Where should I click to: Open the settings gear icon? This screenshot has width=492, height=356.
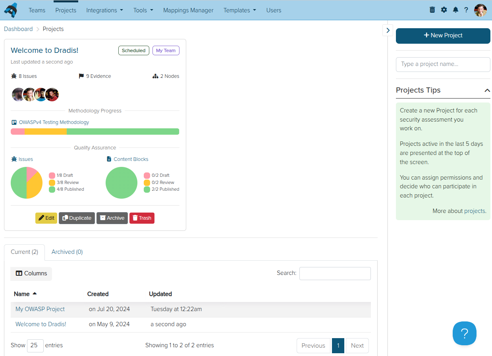click(x=444, y=10)
